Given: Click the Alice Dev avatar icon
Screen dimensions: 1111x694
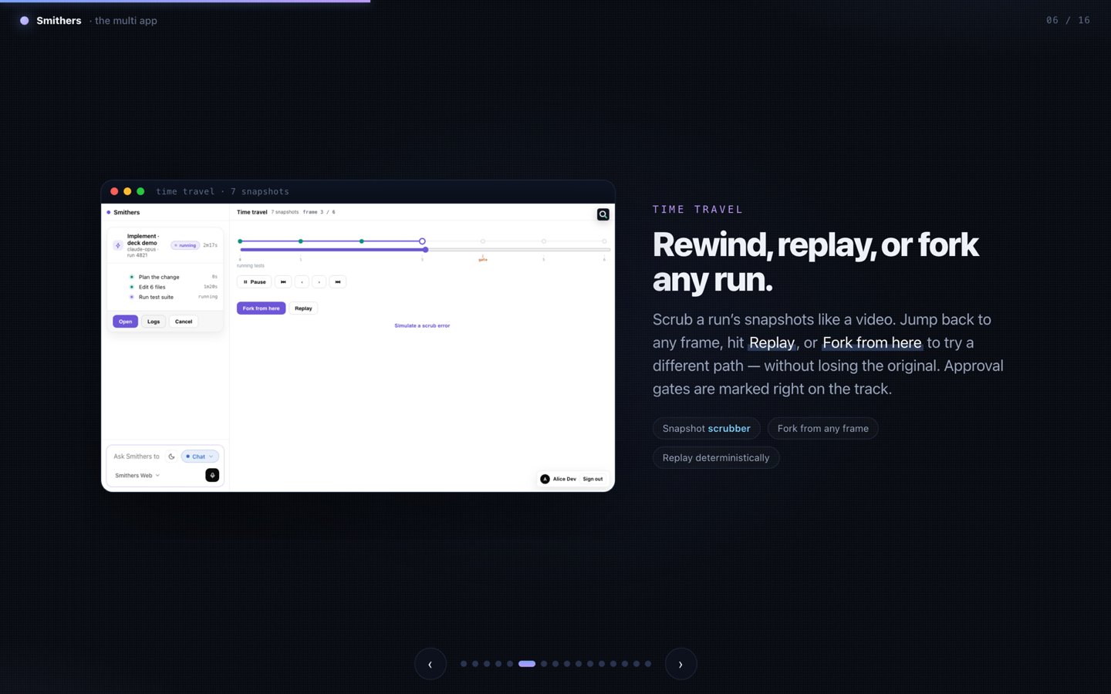Looking at the screenshot, I should 545,479.
